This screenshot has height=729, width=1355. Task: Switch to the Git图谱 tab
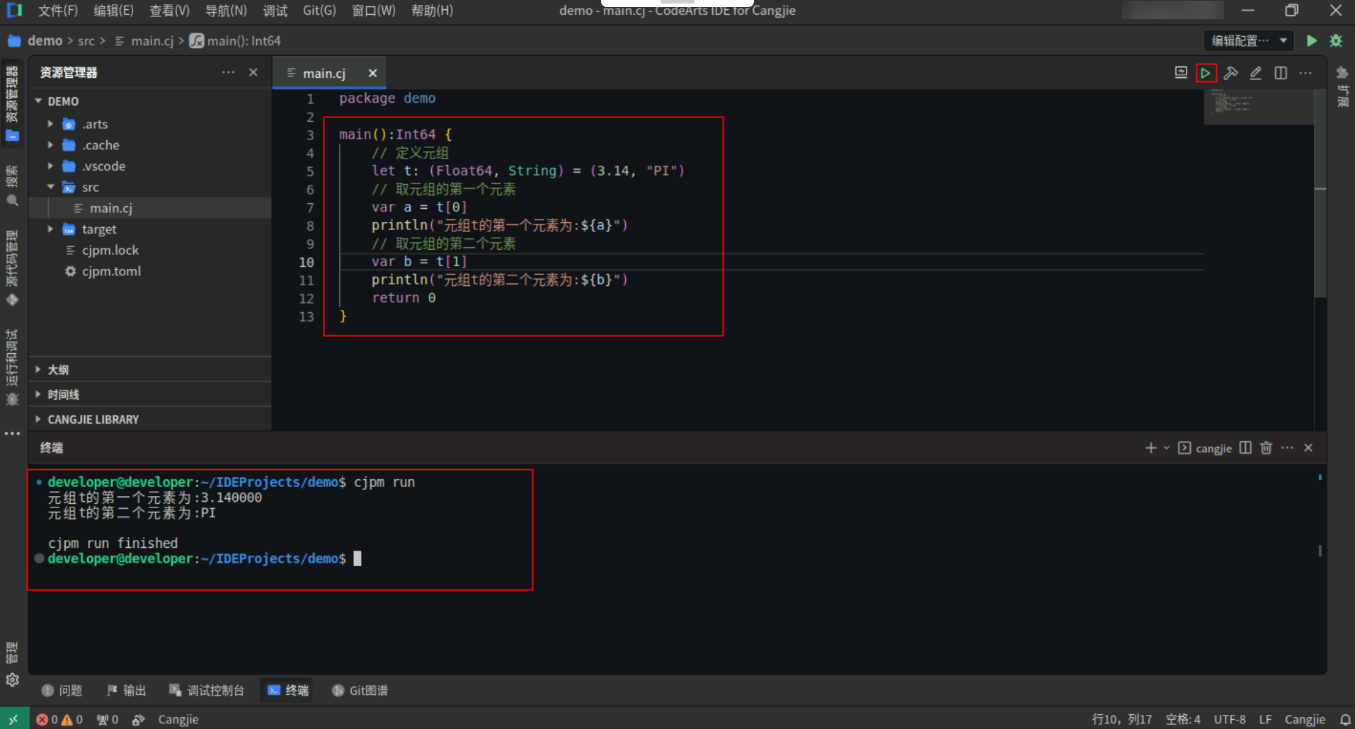[x=360, y=690]
